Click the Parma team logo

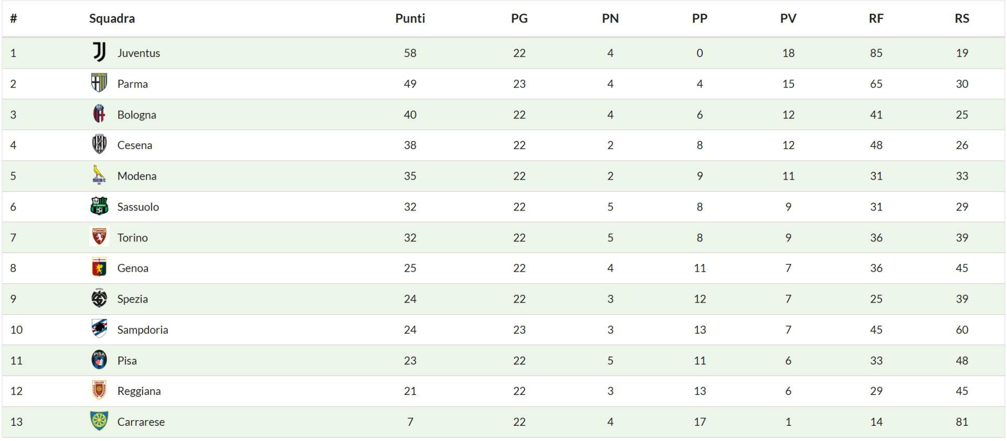point(99,83)
